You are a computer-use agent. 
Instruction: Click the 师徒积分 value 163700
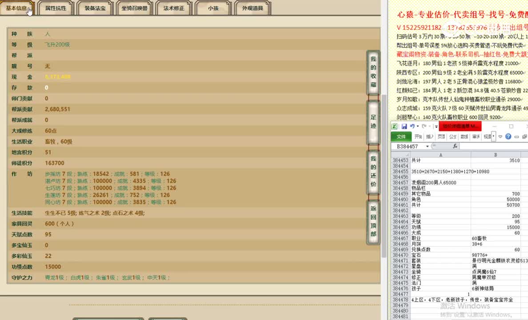coord(55,163)
